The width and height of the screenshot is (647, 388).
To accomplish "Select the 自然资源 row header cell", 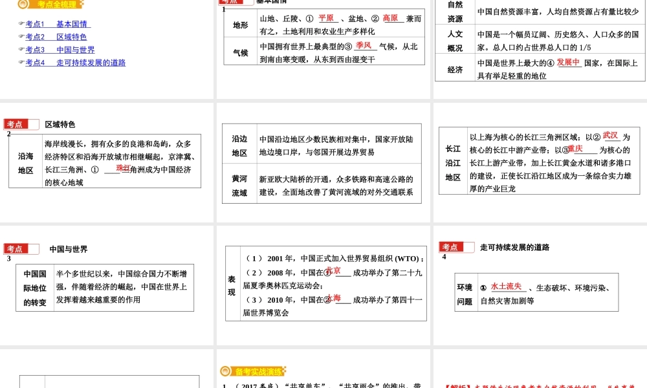I will [x=455, y=12].
